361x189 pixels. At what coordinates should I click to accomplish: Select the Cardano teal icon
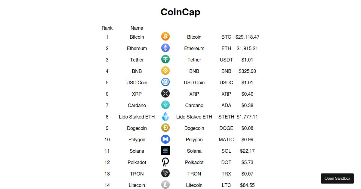click(165, 105)
